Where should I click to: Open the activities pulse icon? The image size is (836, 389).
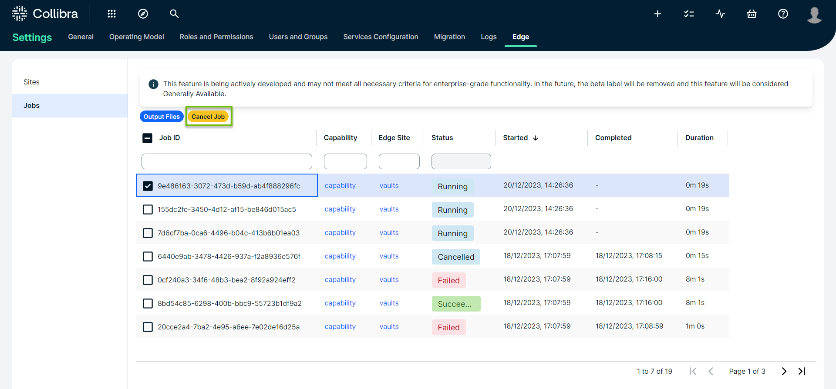click(720, 14)
